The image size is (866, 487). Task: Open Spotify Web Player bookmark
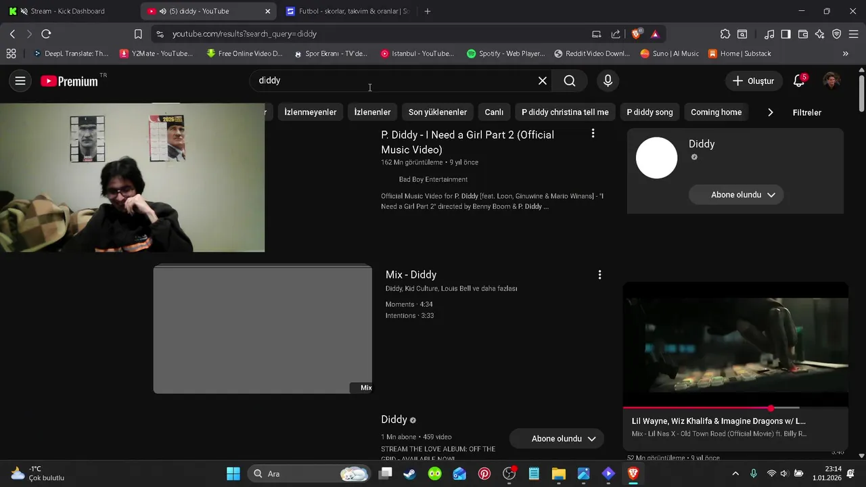tap(505, 53)
